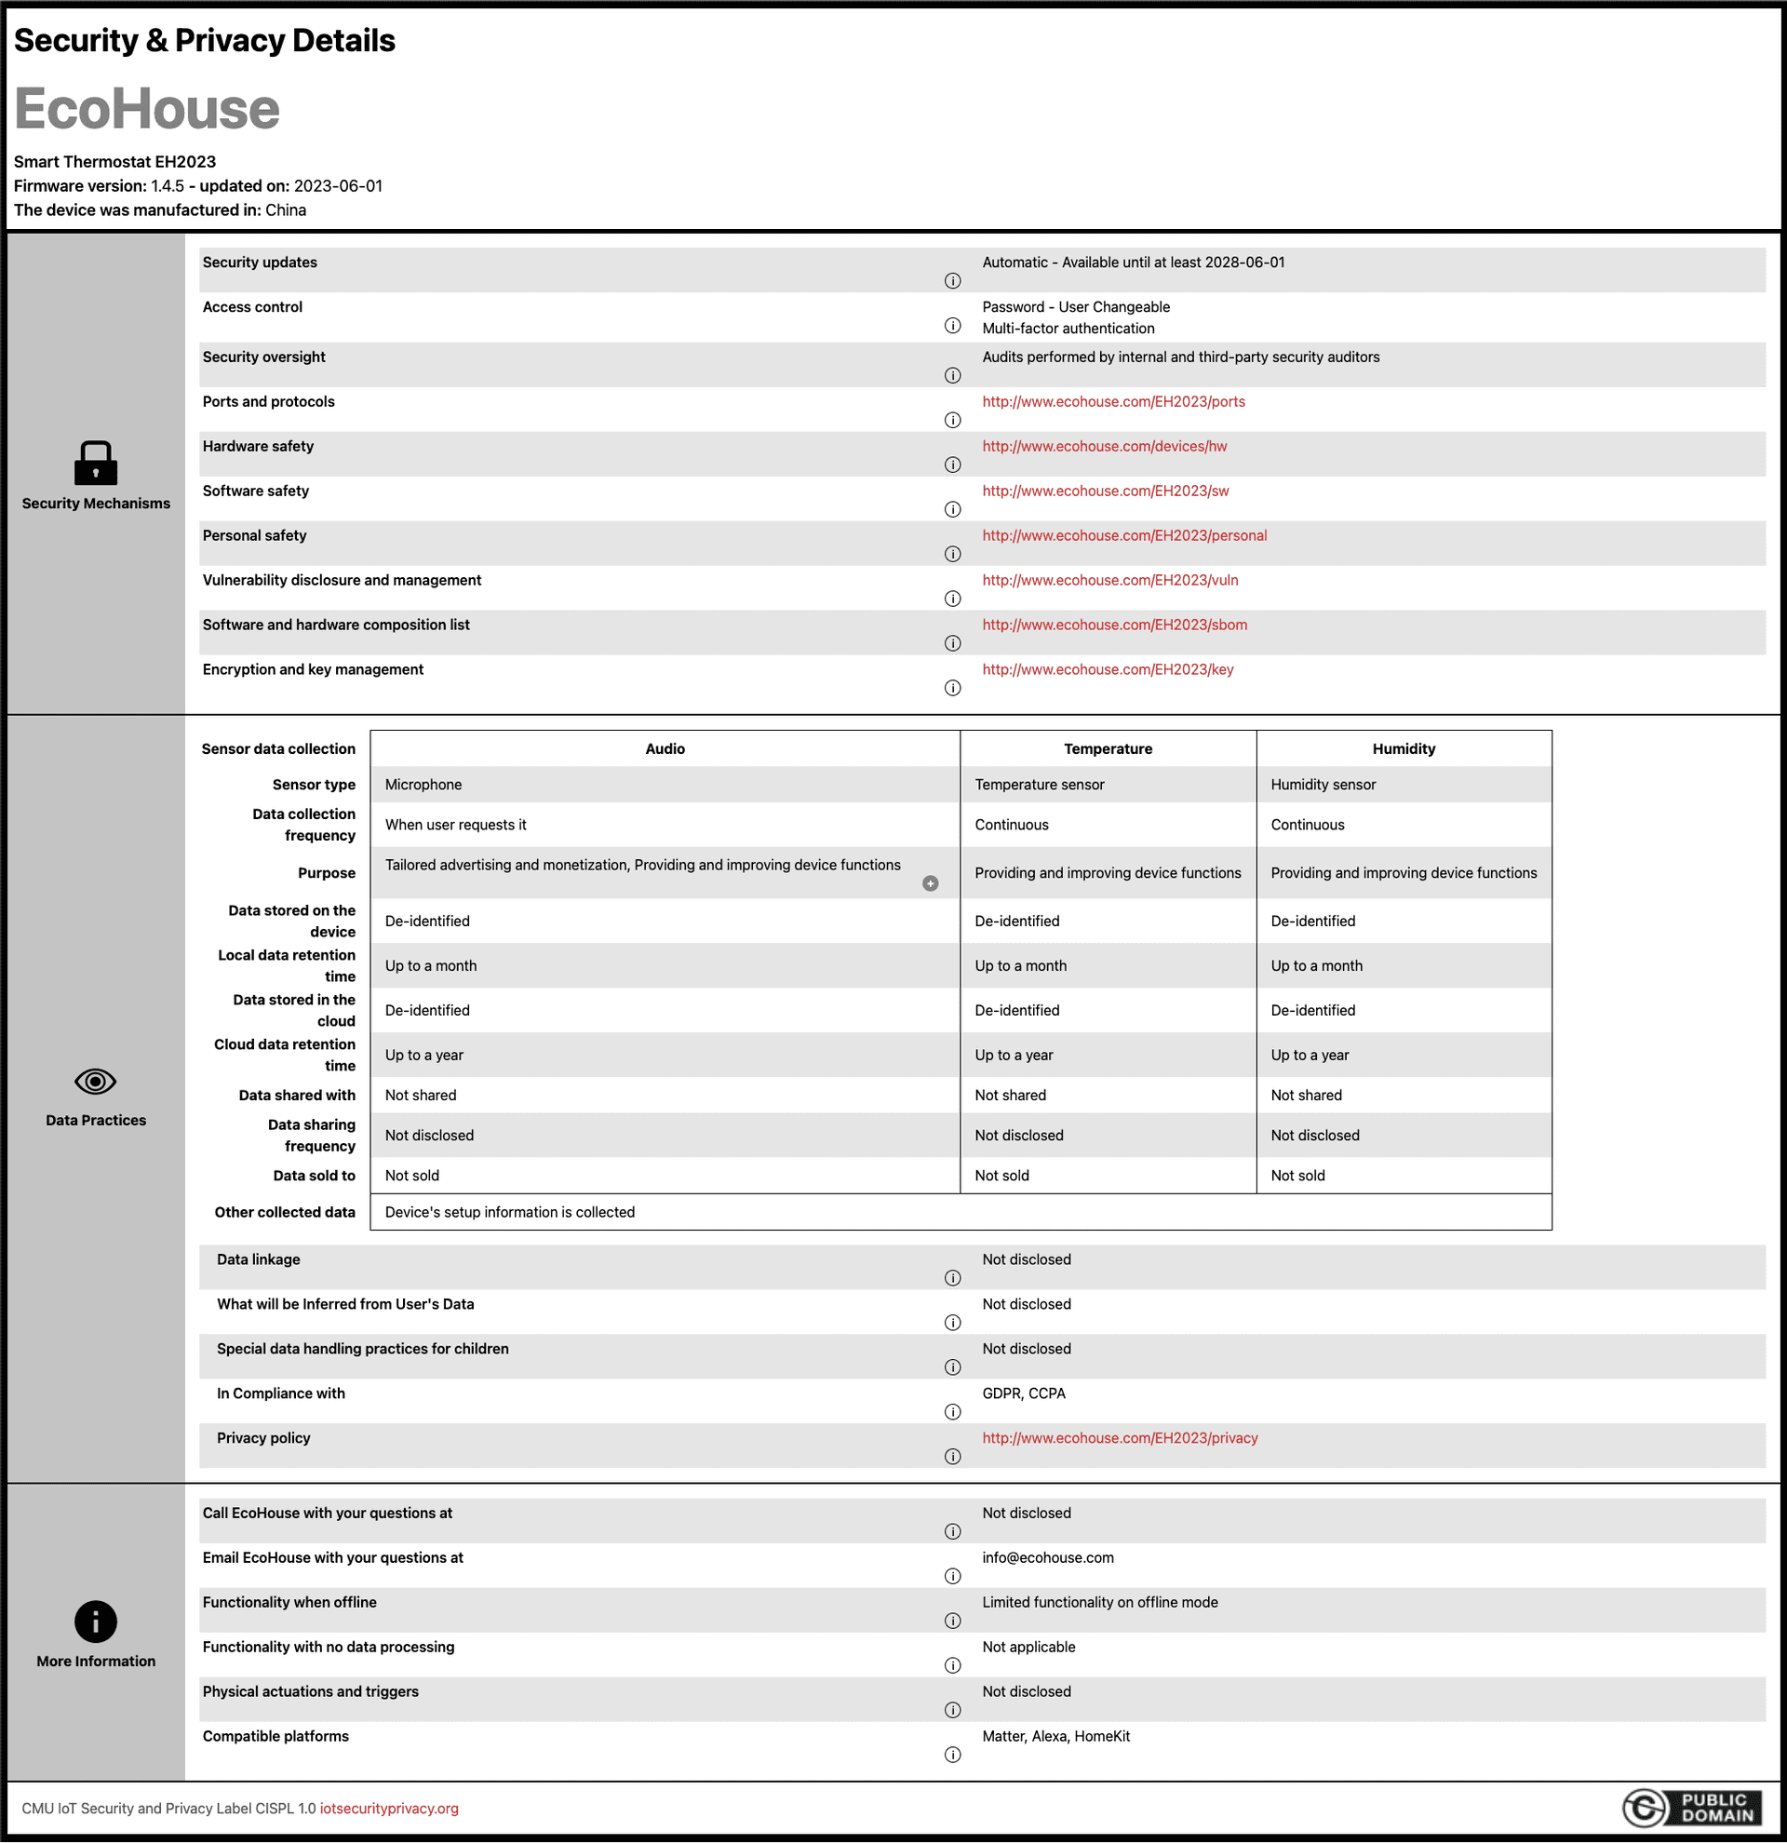Click the 'Not applicable' value

(x=1028, y=1648)
